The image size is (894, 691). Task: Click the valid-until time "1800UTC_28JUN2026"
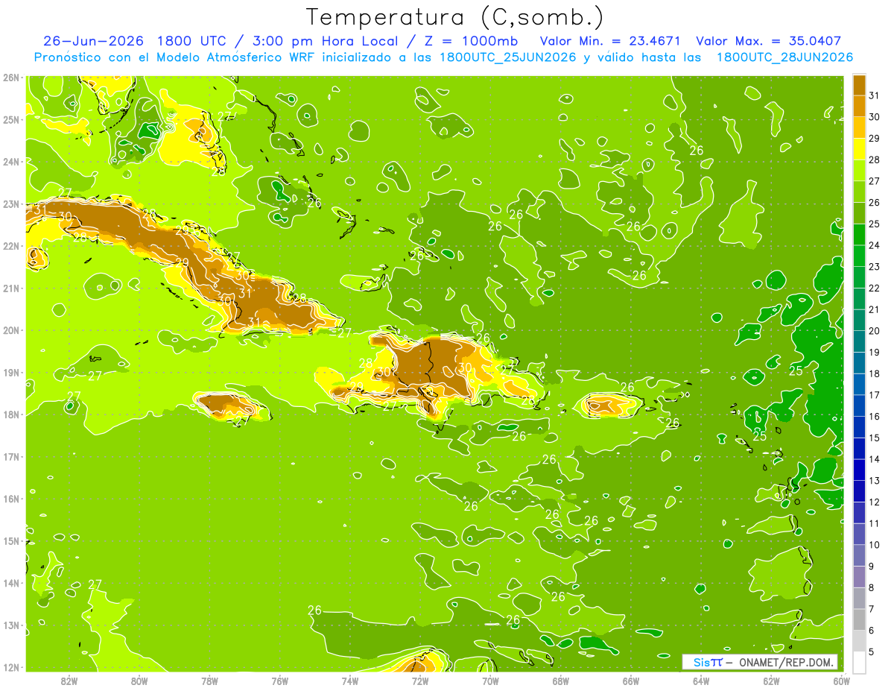pos(784,57)
